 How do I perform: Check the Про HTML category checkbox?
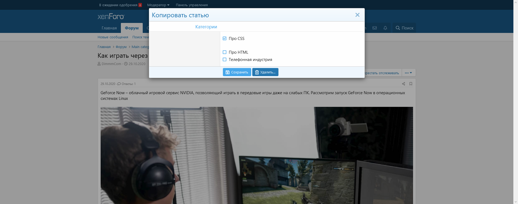[x=224, y=52]
